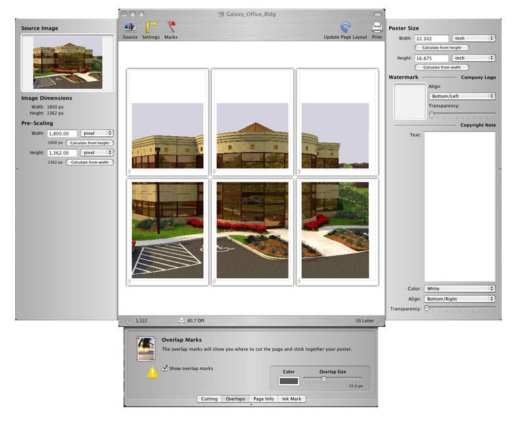
Task: Open Pre-Scaling width unit pixel dropdown
Action: (x=97, y=134)
